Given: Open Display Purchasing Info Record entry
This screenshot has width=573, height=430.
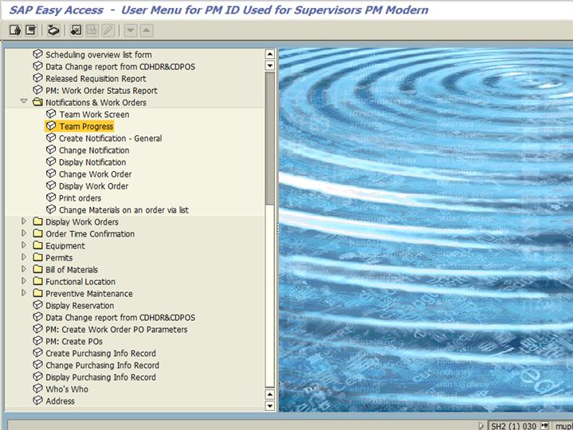Looking at the screenshot, I should 100,377.
